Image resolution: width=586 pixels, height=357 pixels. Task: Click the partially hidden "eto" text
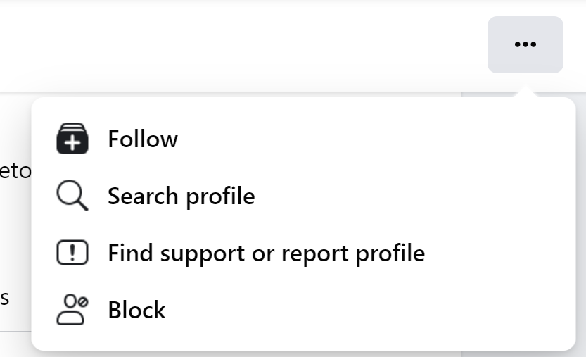click(x=15, y=171)
